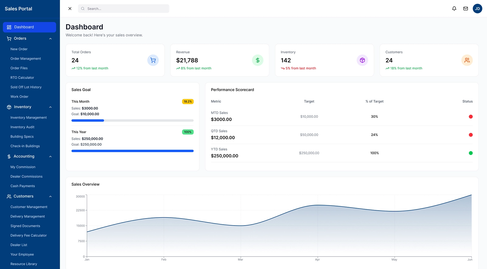Collapse the Orders section chevron
This screenshot has width=487, height=269.
tap(51, 39)
